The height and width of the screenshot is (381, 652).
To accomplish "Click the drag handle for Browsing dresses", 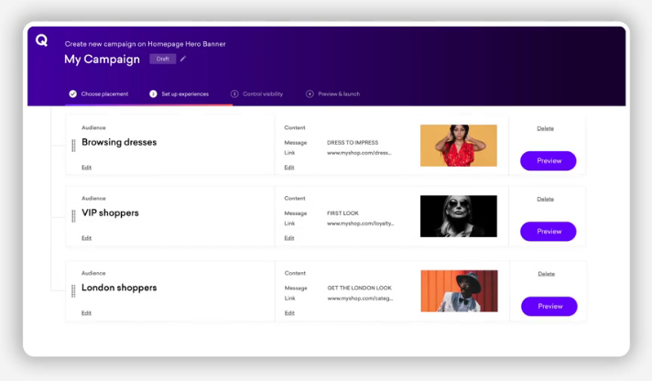I will pos(73,145).
